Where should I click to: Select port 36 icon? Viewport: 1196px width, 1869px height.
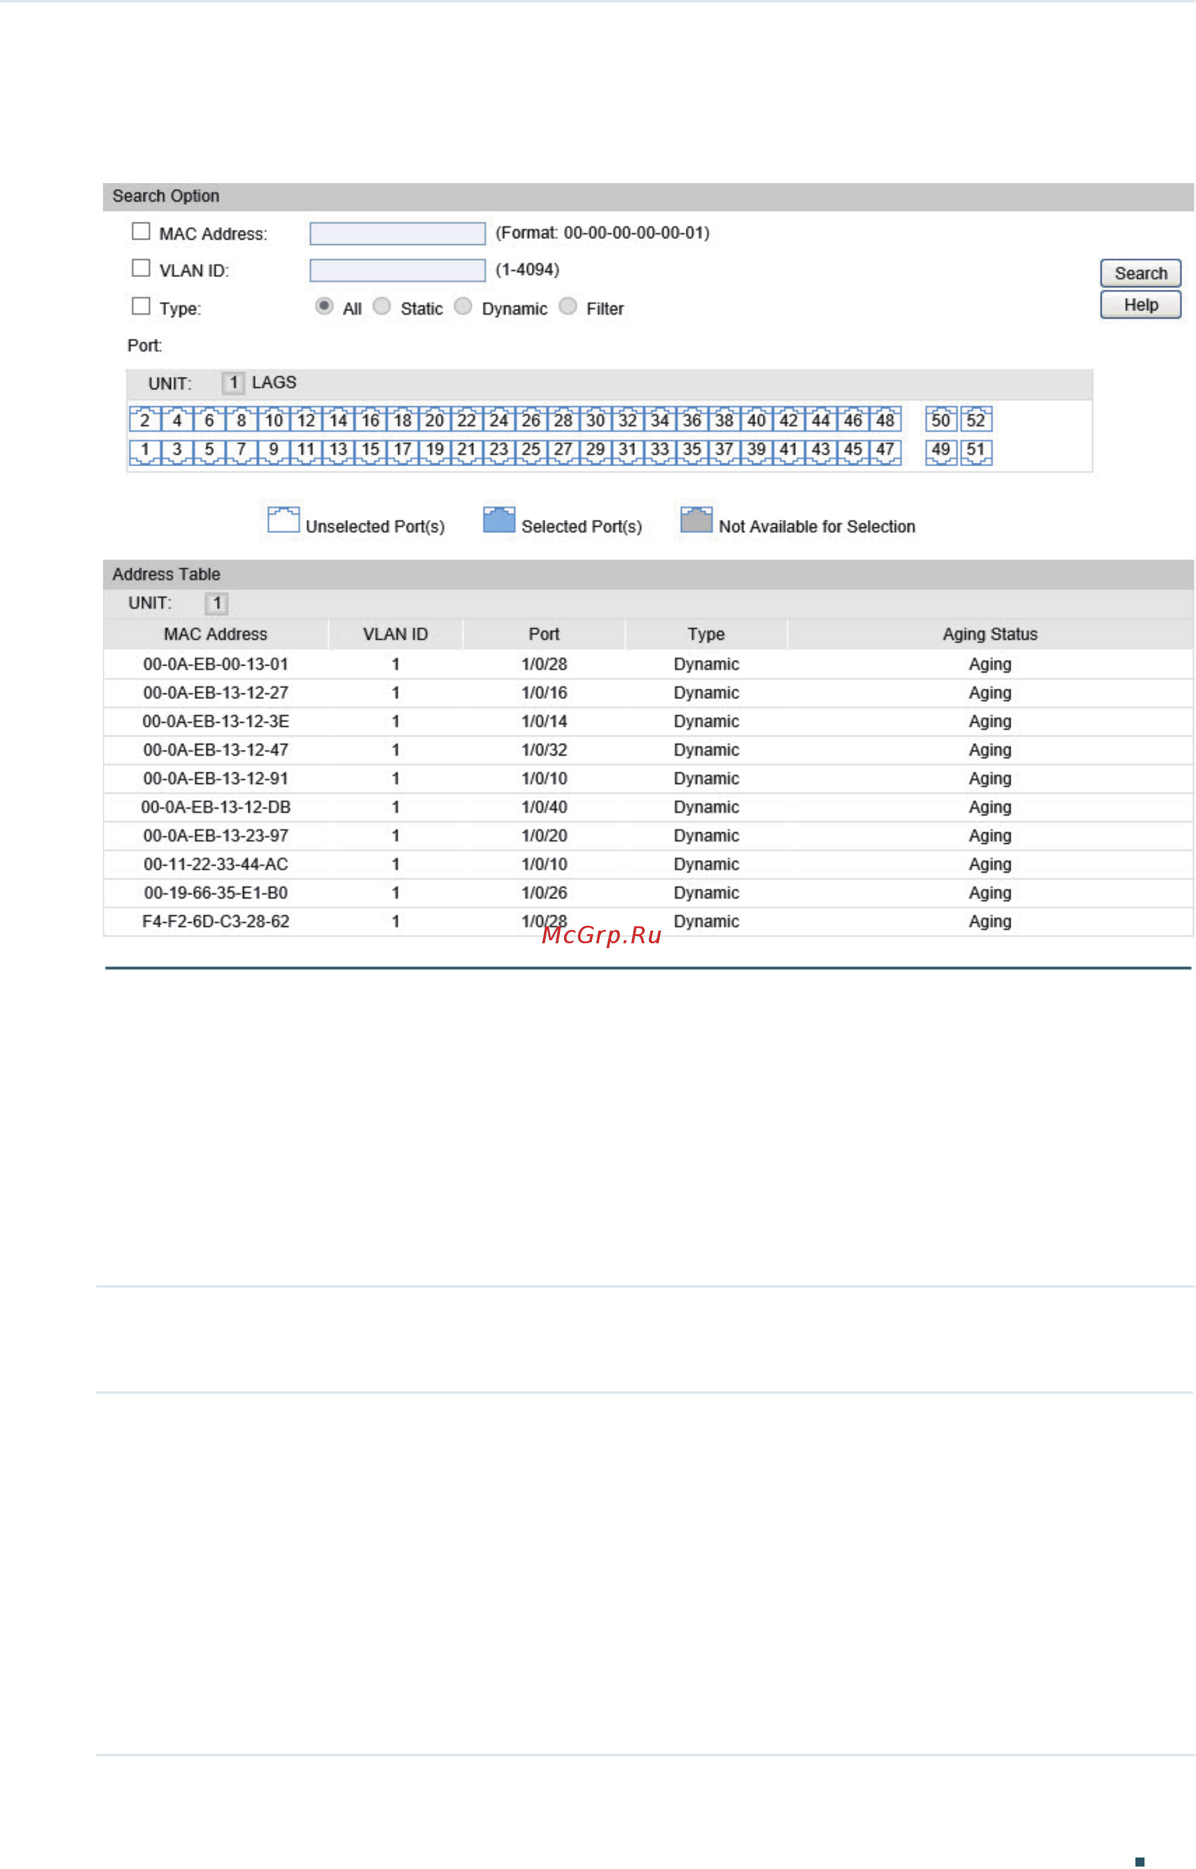pyautogui.click(x=692, y=420)
